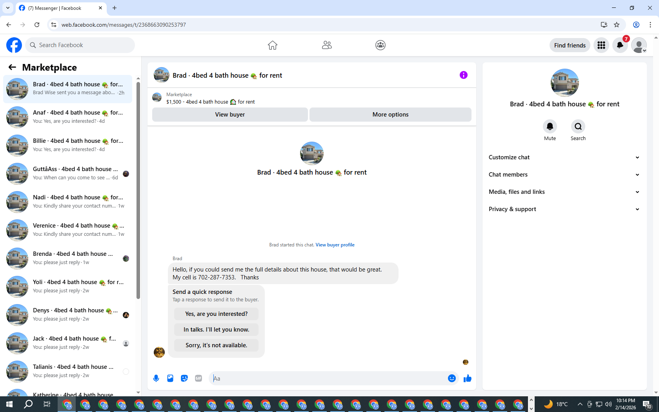This screenshot has height=412, width=659.
Task: Go back using the Marketplace back arrow
Action: pos(12,67)
